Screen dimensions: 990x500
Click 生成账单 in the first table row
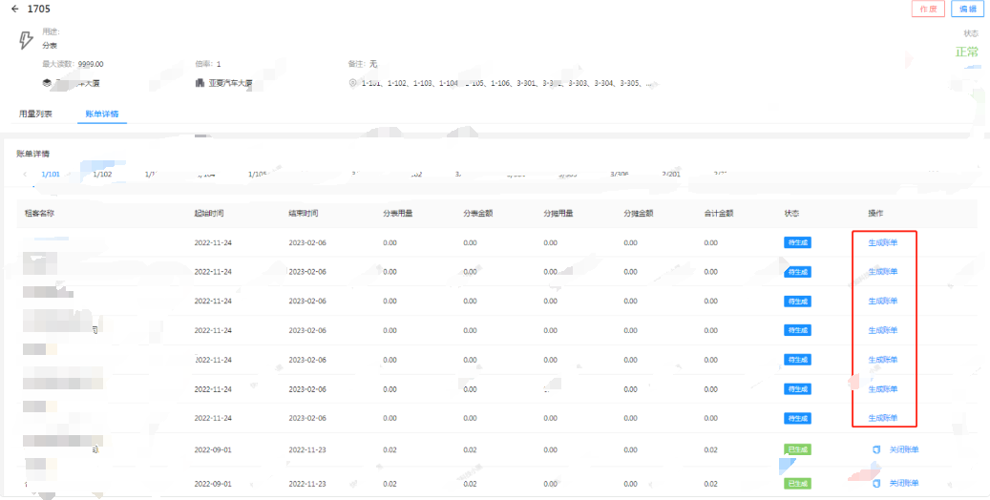[882, 242]
